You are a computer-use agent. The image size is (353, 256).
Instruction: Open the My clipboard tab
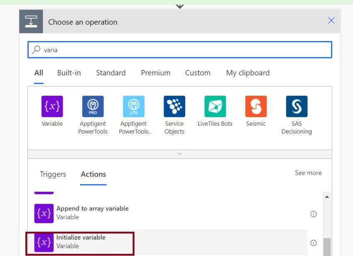coord(248,73)
